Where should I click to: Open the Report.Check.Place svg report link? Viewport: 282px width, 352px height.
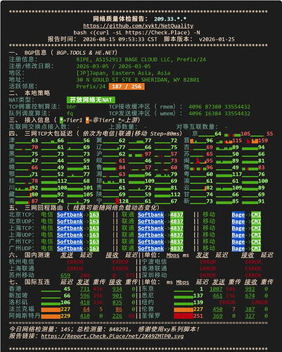[x=113, y=336]
